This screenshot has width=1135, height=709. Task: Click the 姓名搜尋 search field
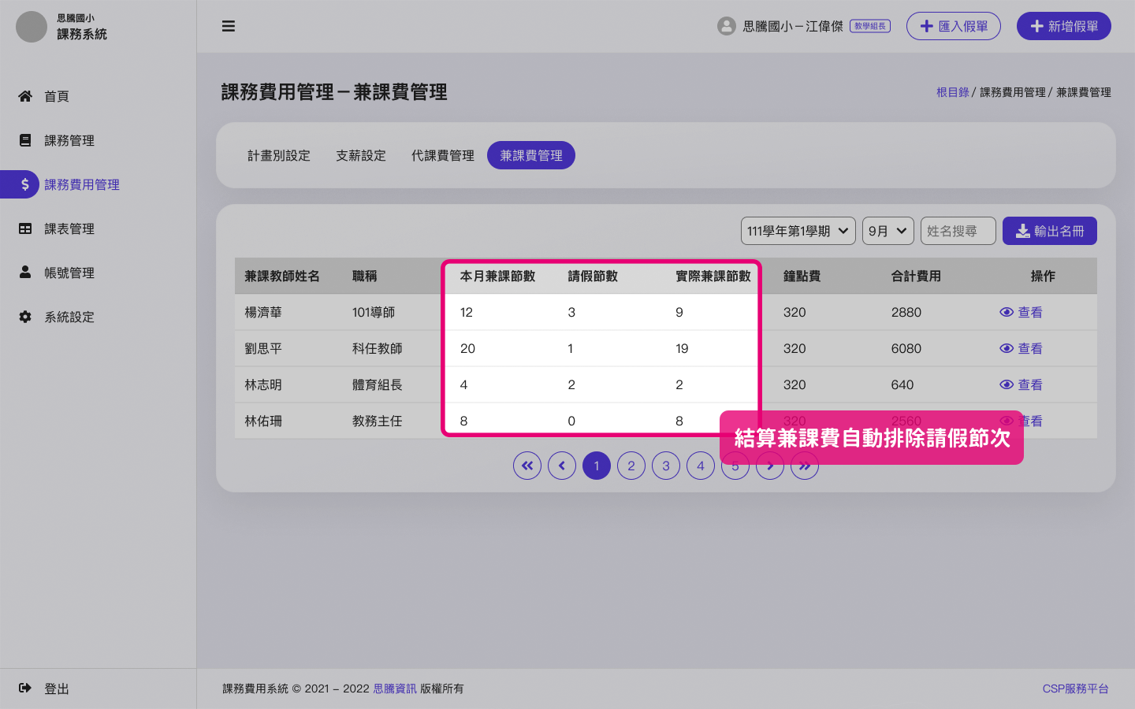tap(958, 231)
